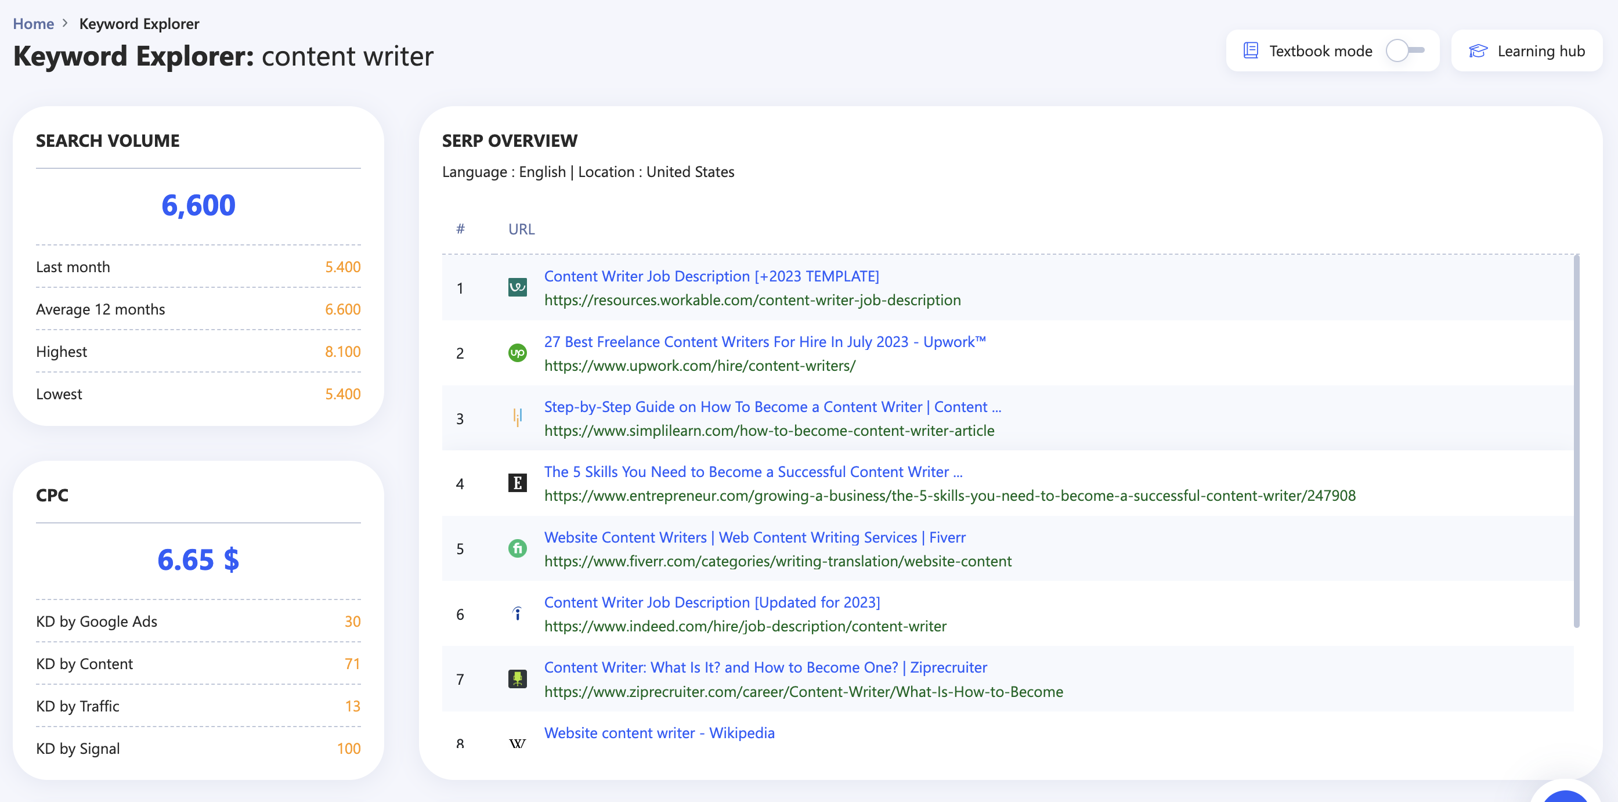This screenshot has height=802, width=1618.
Task: Click 'KD by Google Ads' value 30
Action: pyautogui.click(x=352, y=621)
